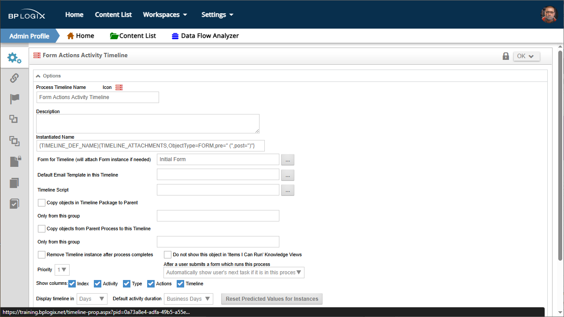Image resolution: width=564 pixels, height=317 pixels.
Task: Uncheck the Activity column checkbox
Action: pyautogui.click(x=98, y=284)
